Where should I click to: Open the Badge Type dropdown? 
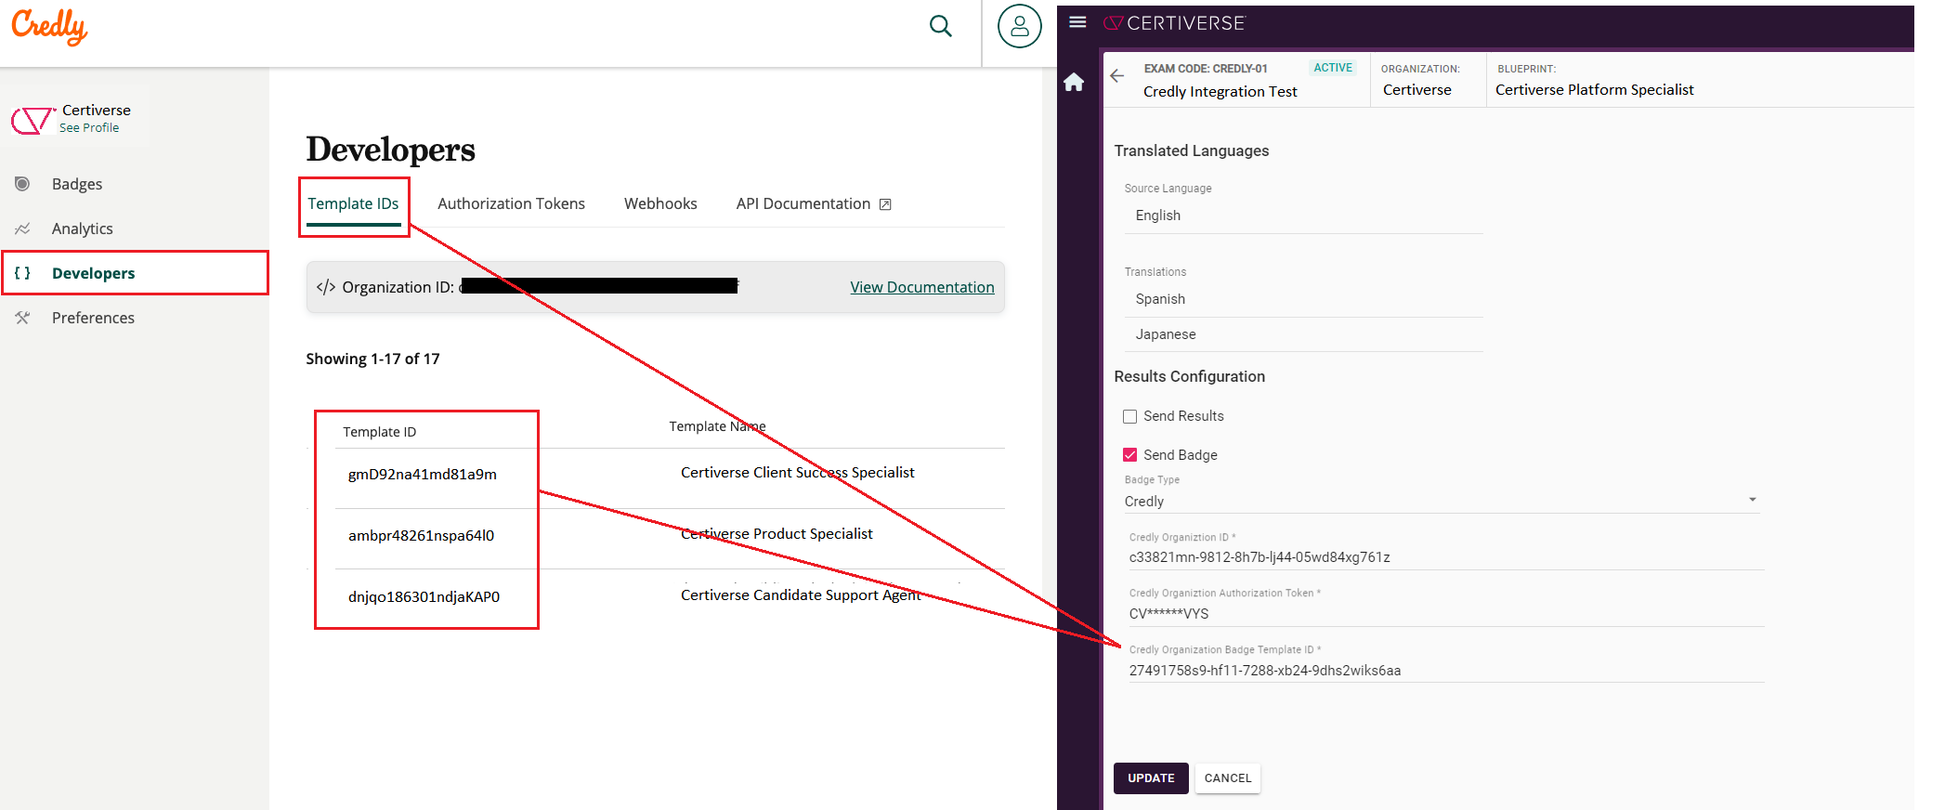[1441, 502]
